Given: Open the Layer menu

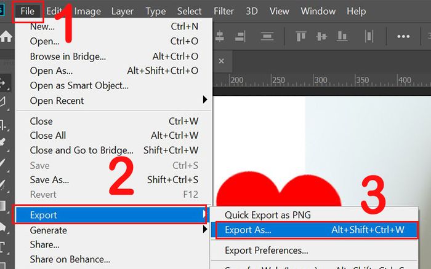Looking at the screenshot, I should click(123, 11).
